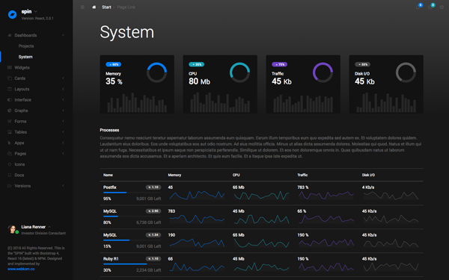The width and height of the screenshot is (449, 280).
Task: Click the star icon beside Icons
Action: click(10, 164)
